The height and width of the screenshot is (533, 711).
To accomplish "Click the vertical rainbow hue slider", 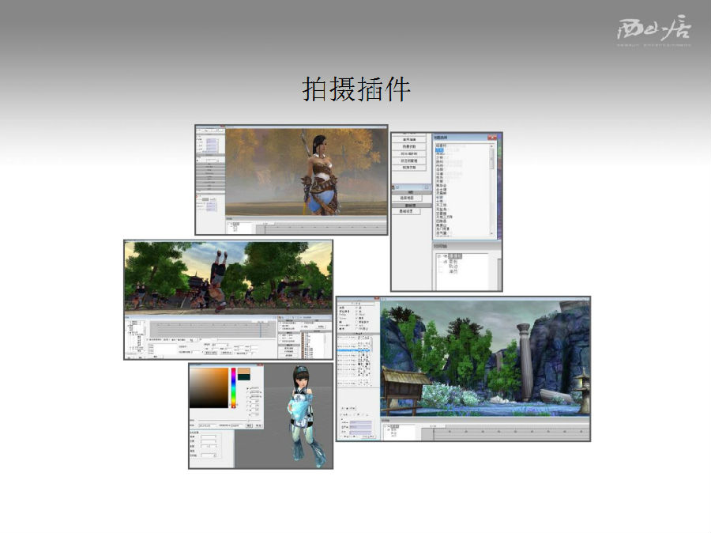I will (233, 387).
